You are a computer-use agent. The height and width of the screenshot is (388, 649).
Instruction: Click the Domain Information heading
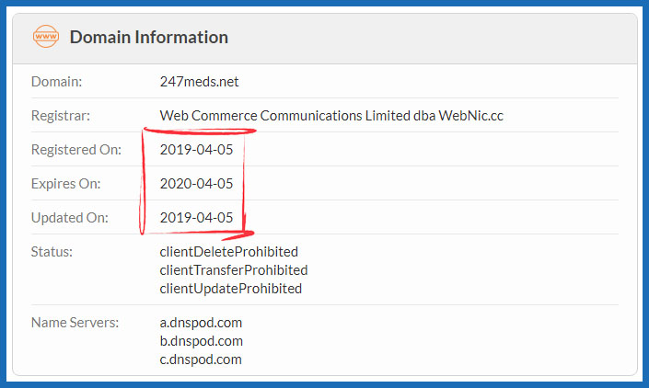coord(148,38)
